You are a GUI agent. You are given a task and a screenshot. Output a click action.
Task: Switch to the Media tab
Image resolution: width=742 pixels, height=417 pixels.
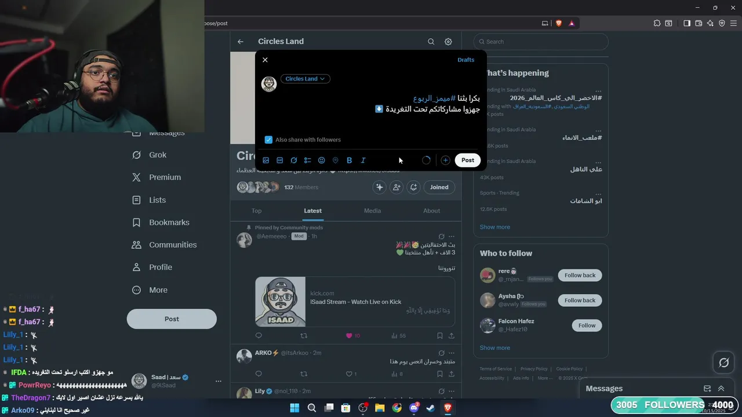(372, 211)
